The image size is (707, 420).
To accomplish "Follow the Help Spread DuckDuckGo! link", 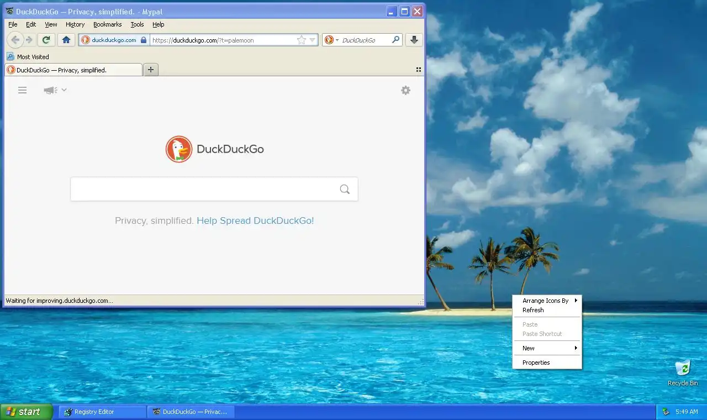I will (255, 221).
